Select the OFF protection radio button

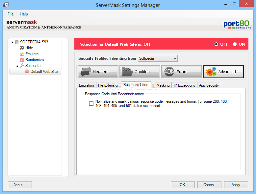tap(216, 44)
